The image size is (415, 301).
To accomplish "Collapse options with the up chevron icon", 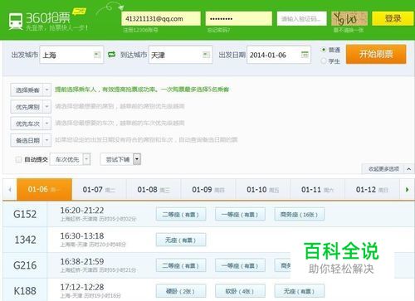I will 409,169.
